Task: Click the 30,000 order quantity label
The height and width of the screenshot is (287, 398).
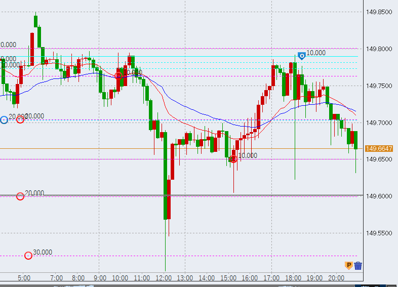Action: [43, 252]
